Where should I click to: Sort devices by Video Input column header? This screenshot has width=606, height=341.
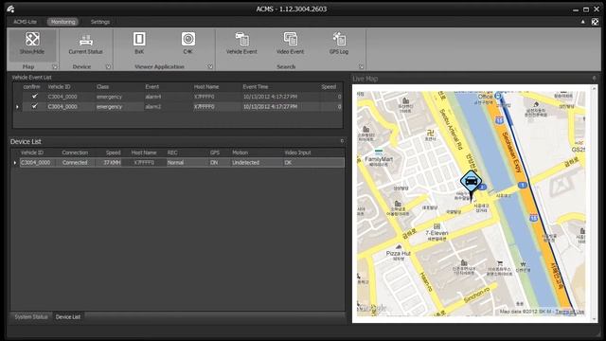click(297, 153)
